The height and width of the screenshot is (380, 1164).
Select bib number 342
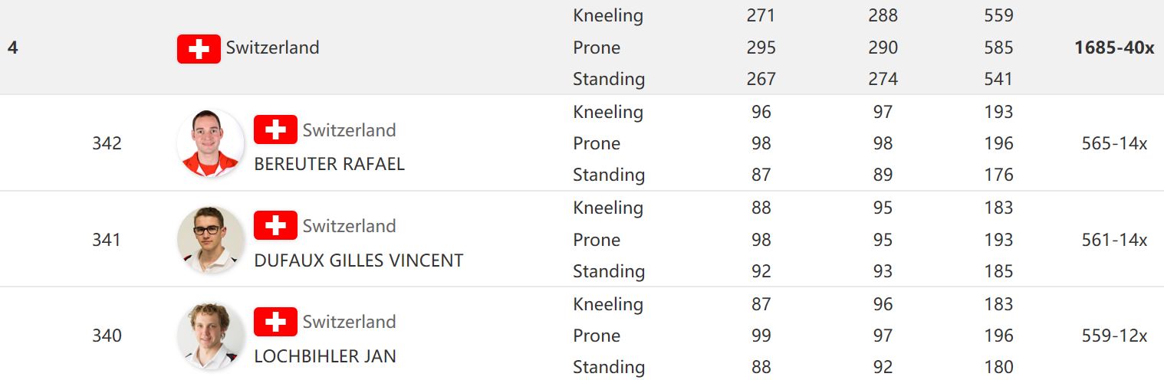[107, 143]
